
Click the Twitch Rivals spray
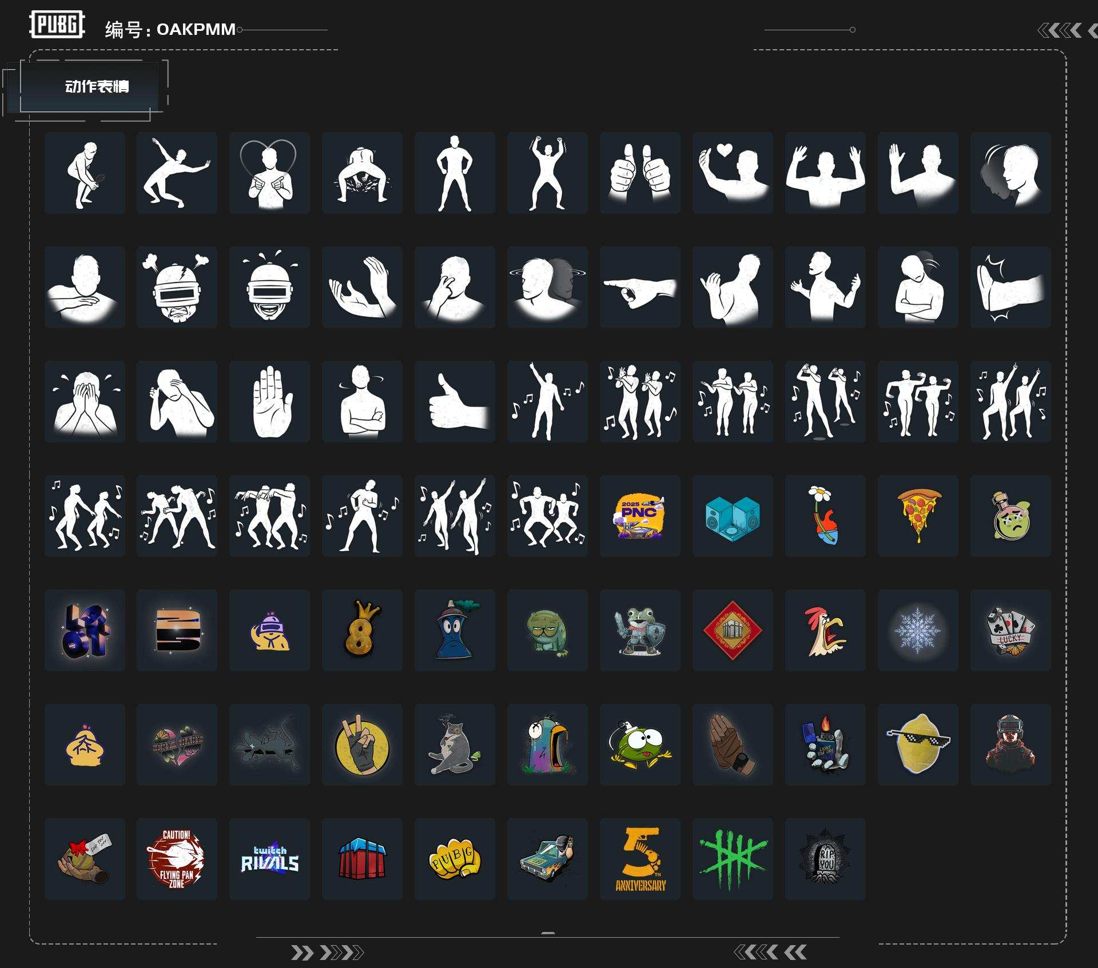point(269,859)
